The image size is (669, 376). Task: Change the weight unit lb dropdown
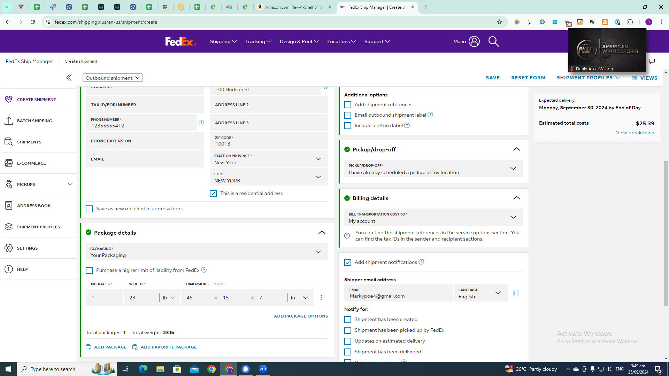pos(169,298)
